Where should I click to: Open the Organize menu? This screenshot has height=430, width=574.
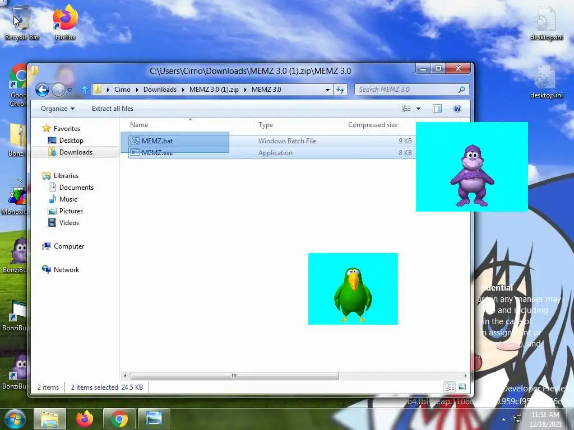[58, 109]
